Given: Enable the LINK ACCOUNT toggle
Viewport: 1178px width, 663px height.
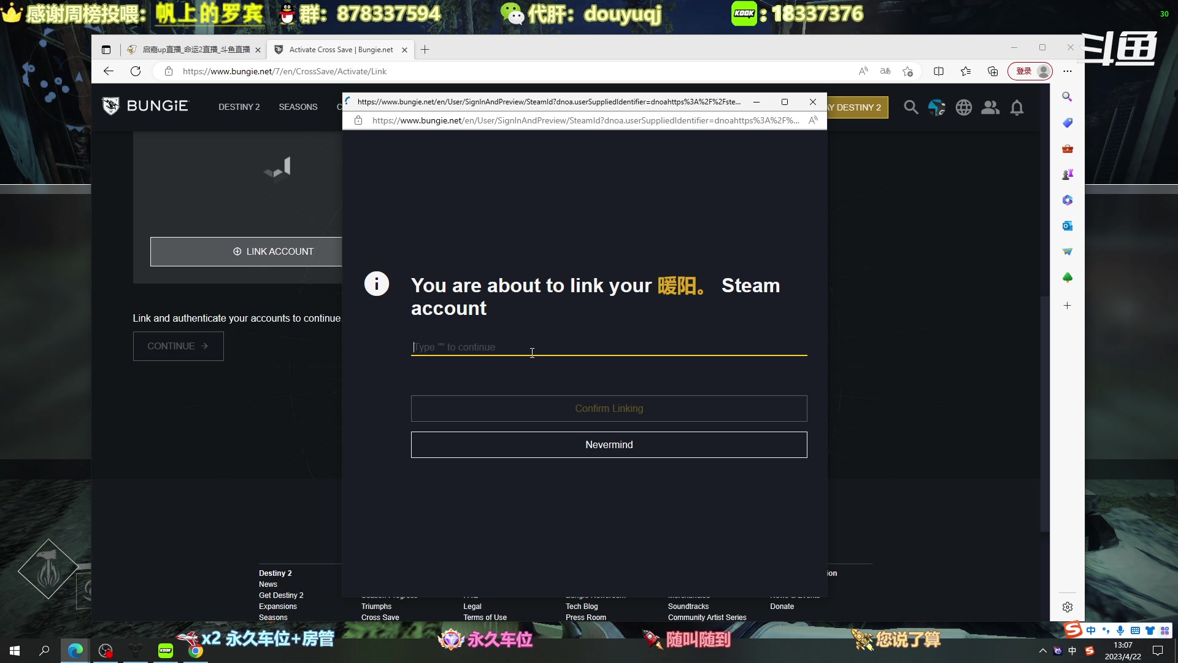Looking at the screenshot, I should pos(274,252).
